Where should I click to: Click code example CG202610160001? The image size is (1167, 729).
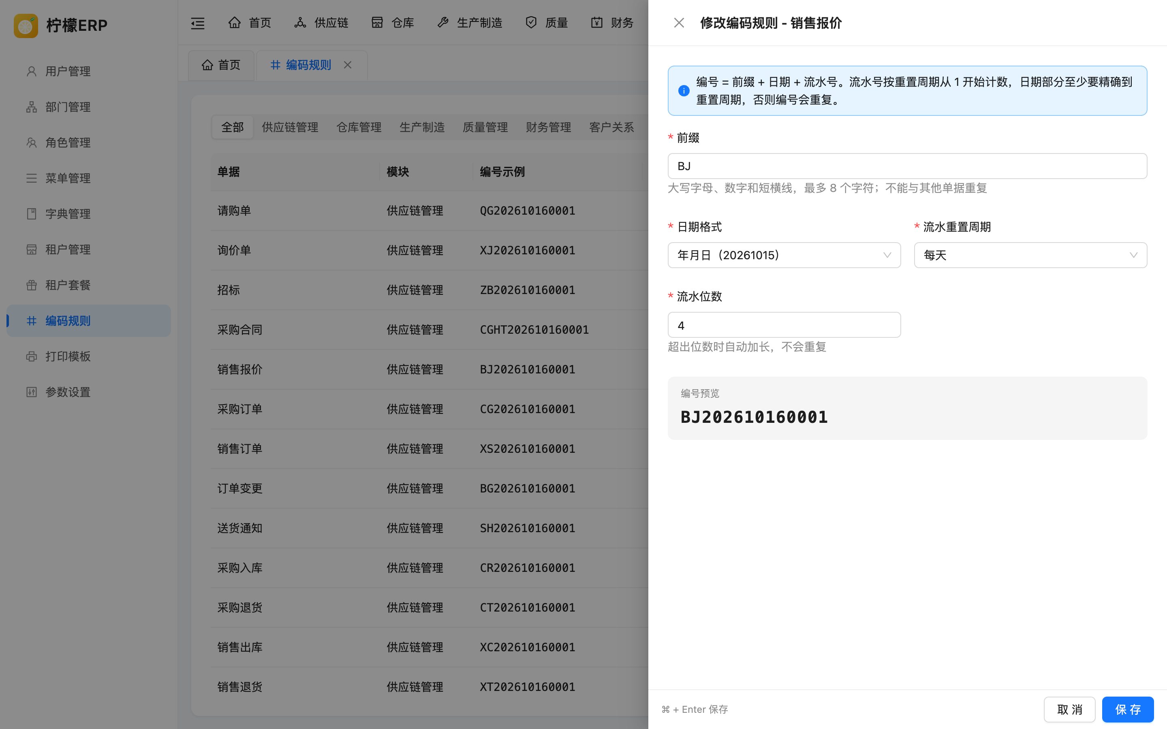pos(527,409)
